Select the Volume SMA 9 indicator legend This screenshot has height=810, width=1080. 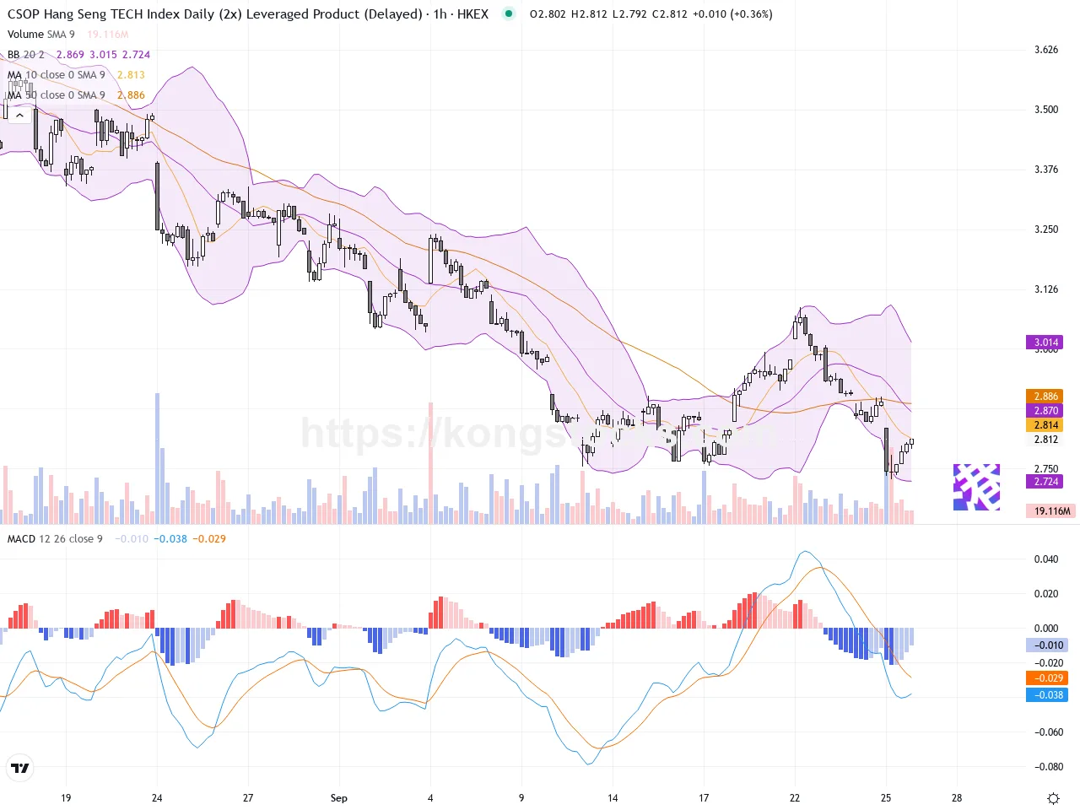[x=41, y=35]
